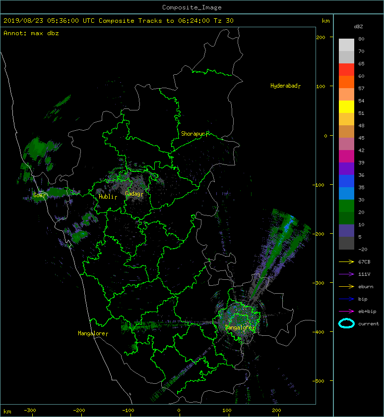This screenshot has height=417, width=384.
Task: Click the 67CB yellow arrow legend icon
Action: pyautogui.click(x=346, y=261)
